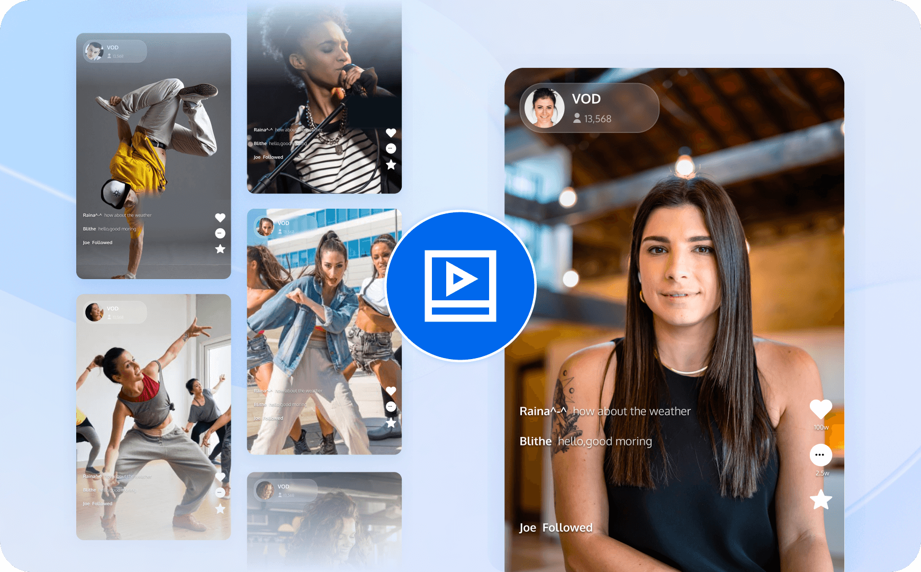Click avatar on the faded bottom video card
The height and width of the screenshot is (572, 921).
pos(265,490)
